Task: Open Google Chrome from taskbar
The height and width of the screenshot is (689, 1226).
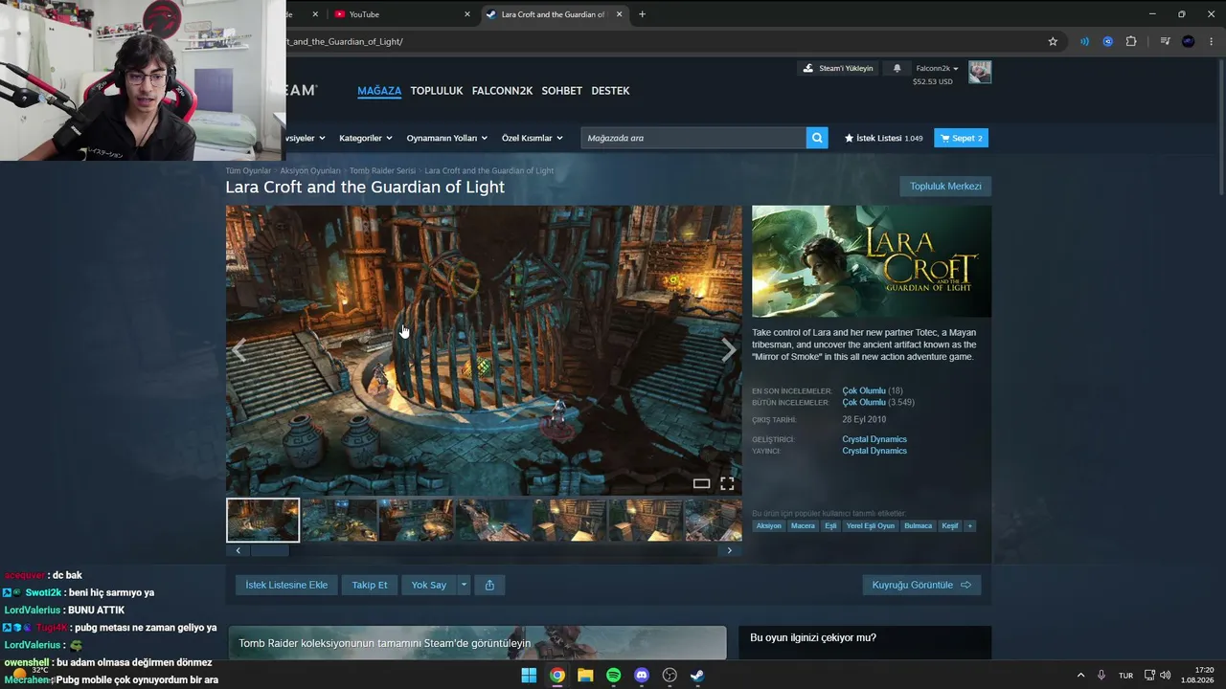Action: pyautogui.click(x=556, y=675)
